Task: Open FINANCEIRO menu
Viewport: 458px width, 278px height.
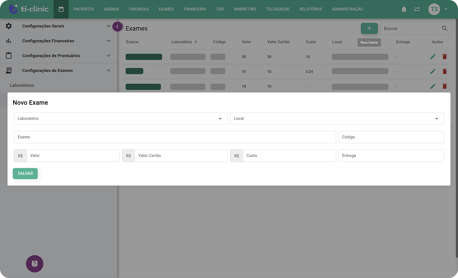Action: (195, 9)
